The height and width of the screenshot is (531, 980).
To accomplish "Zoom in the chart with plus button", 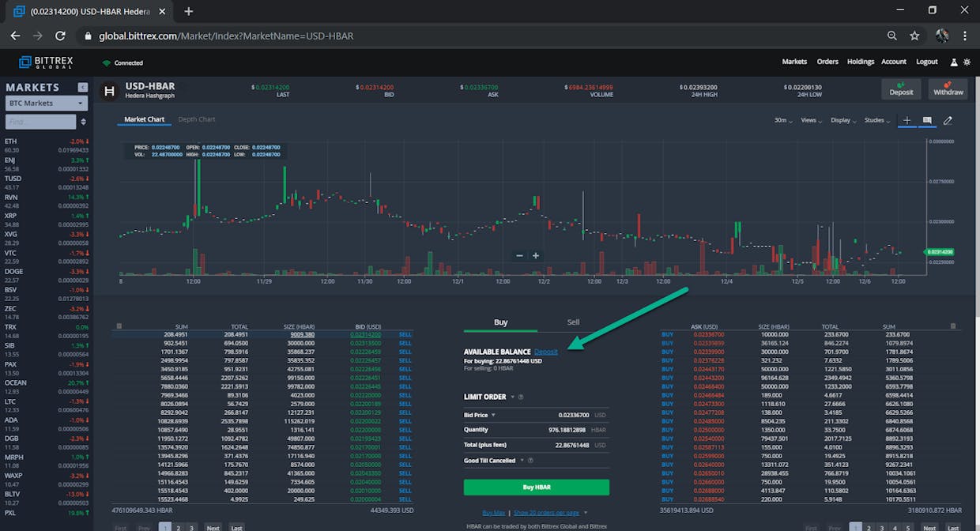I will pos(536,255).
